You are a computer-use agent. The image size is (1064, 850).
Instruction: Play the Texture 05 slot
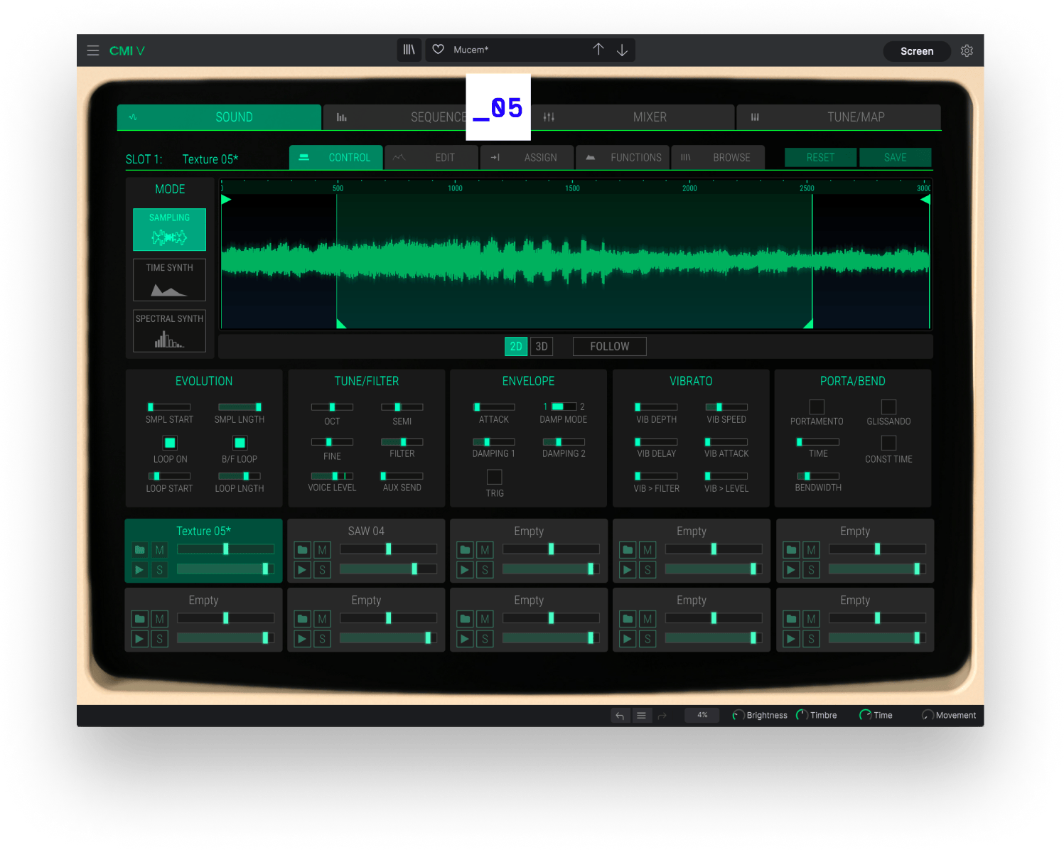tap(140, 569)
